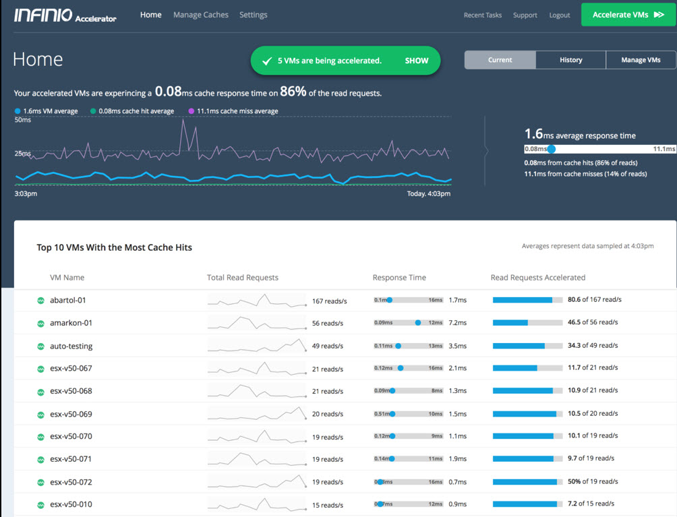Viewport: 677px width, 517px height.
Task: Click the amarkon-01 accelerated reads bar
Action: pyautogui.click(x=527, y=323)
